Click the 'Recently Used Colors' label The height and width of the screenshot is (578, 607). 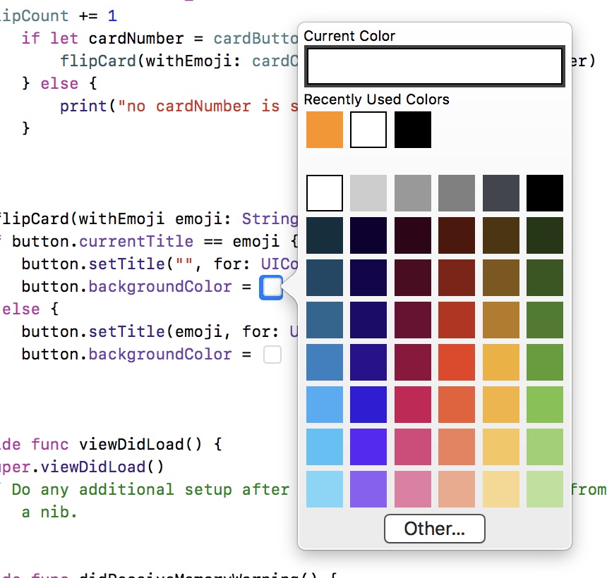[376, 99]
